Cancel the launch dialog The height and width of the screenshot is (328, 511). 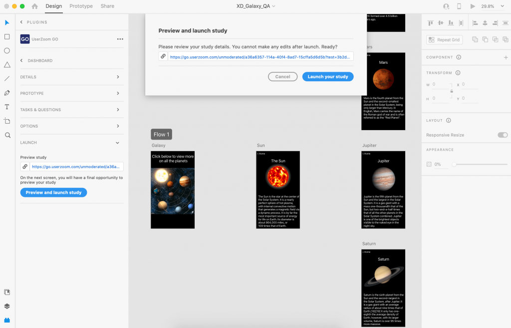click(x=282, y=77)
